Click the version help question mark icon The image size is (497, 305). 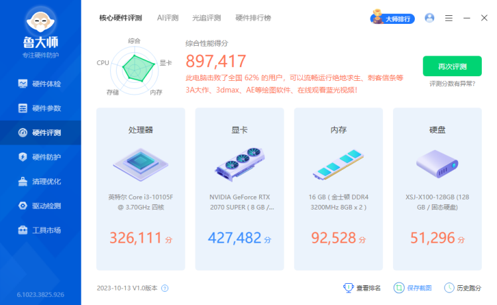pyautogui.click(x=165, y=288)
